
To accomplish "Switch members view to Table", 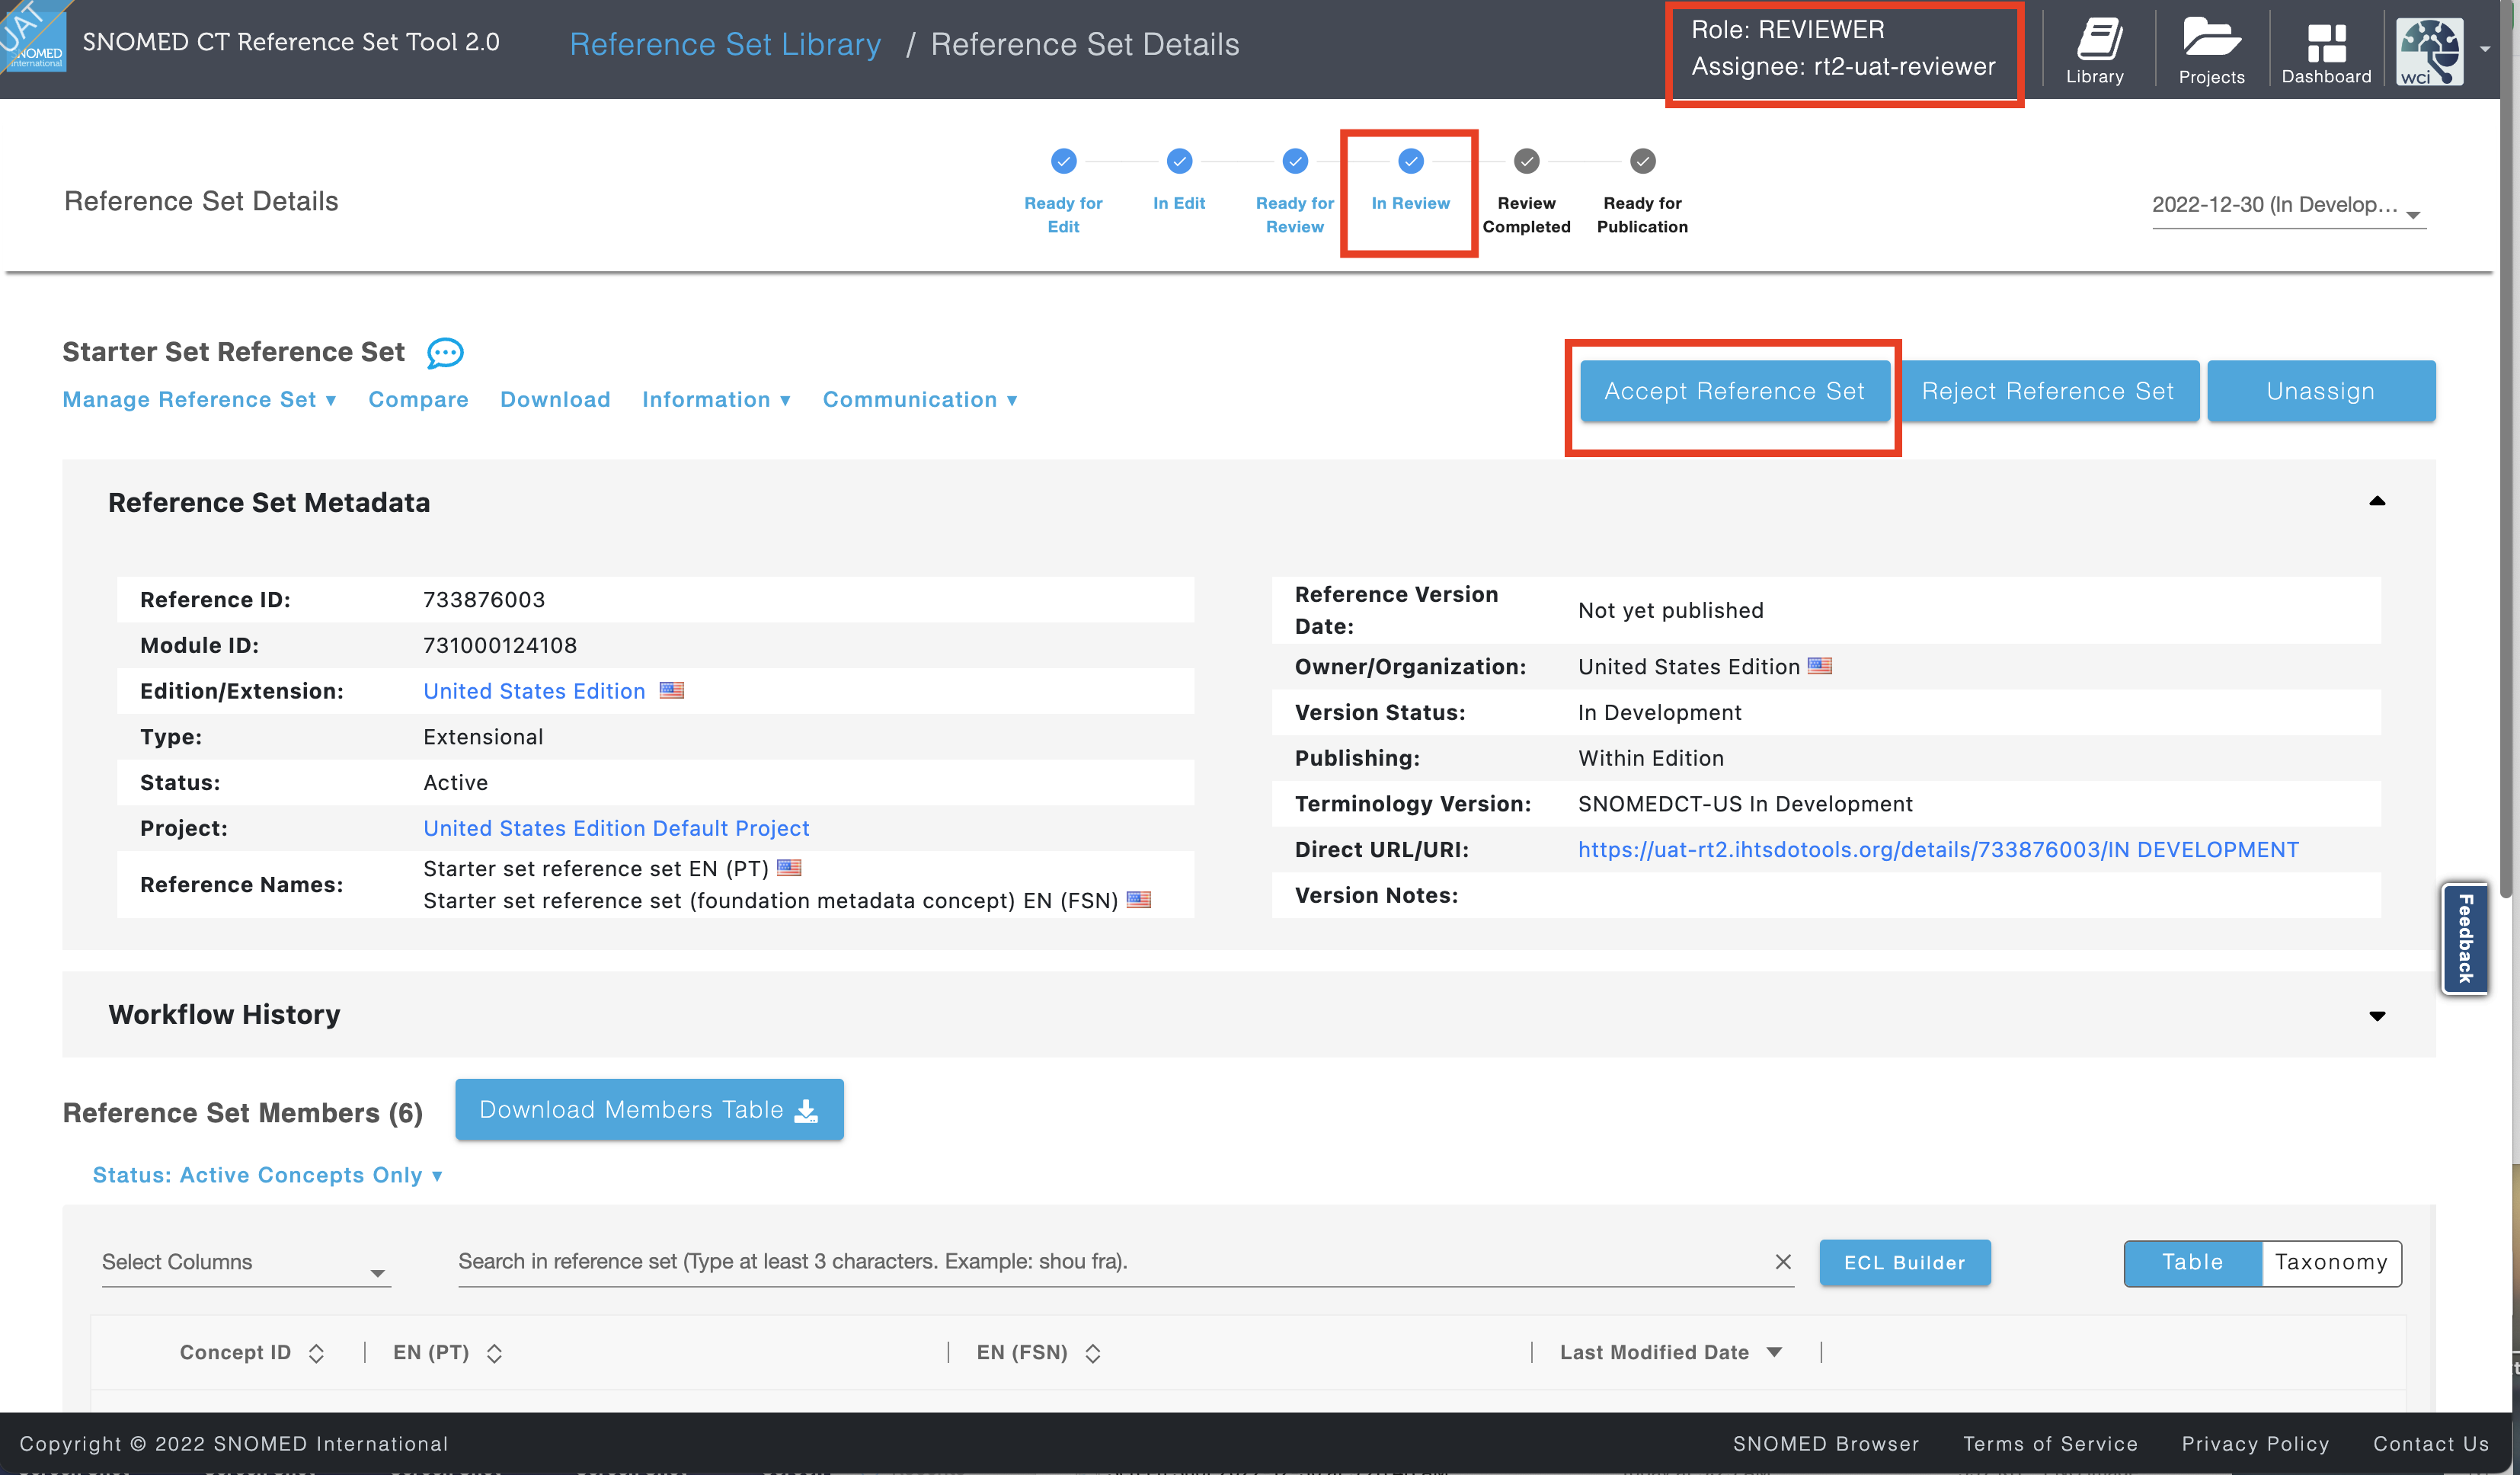I will pos(2192,1262).
